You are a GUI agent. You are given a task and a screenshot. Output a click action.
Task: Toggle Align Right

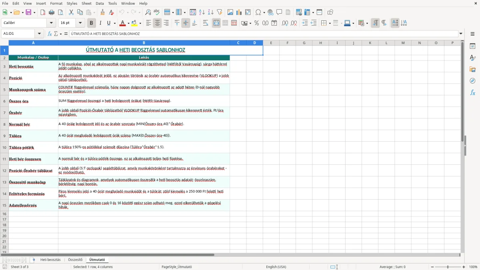(x=166, y=23)
